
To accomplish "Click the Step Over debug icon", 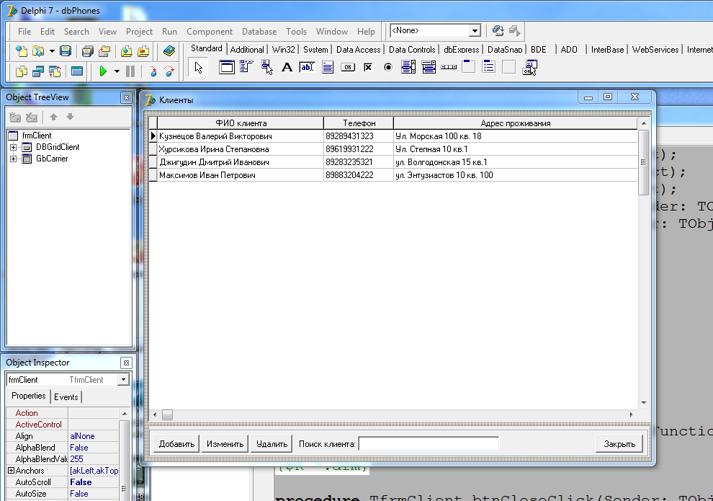I will 169,71.
